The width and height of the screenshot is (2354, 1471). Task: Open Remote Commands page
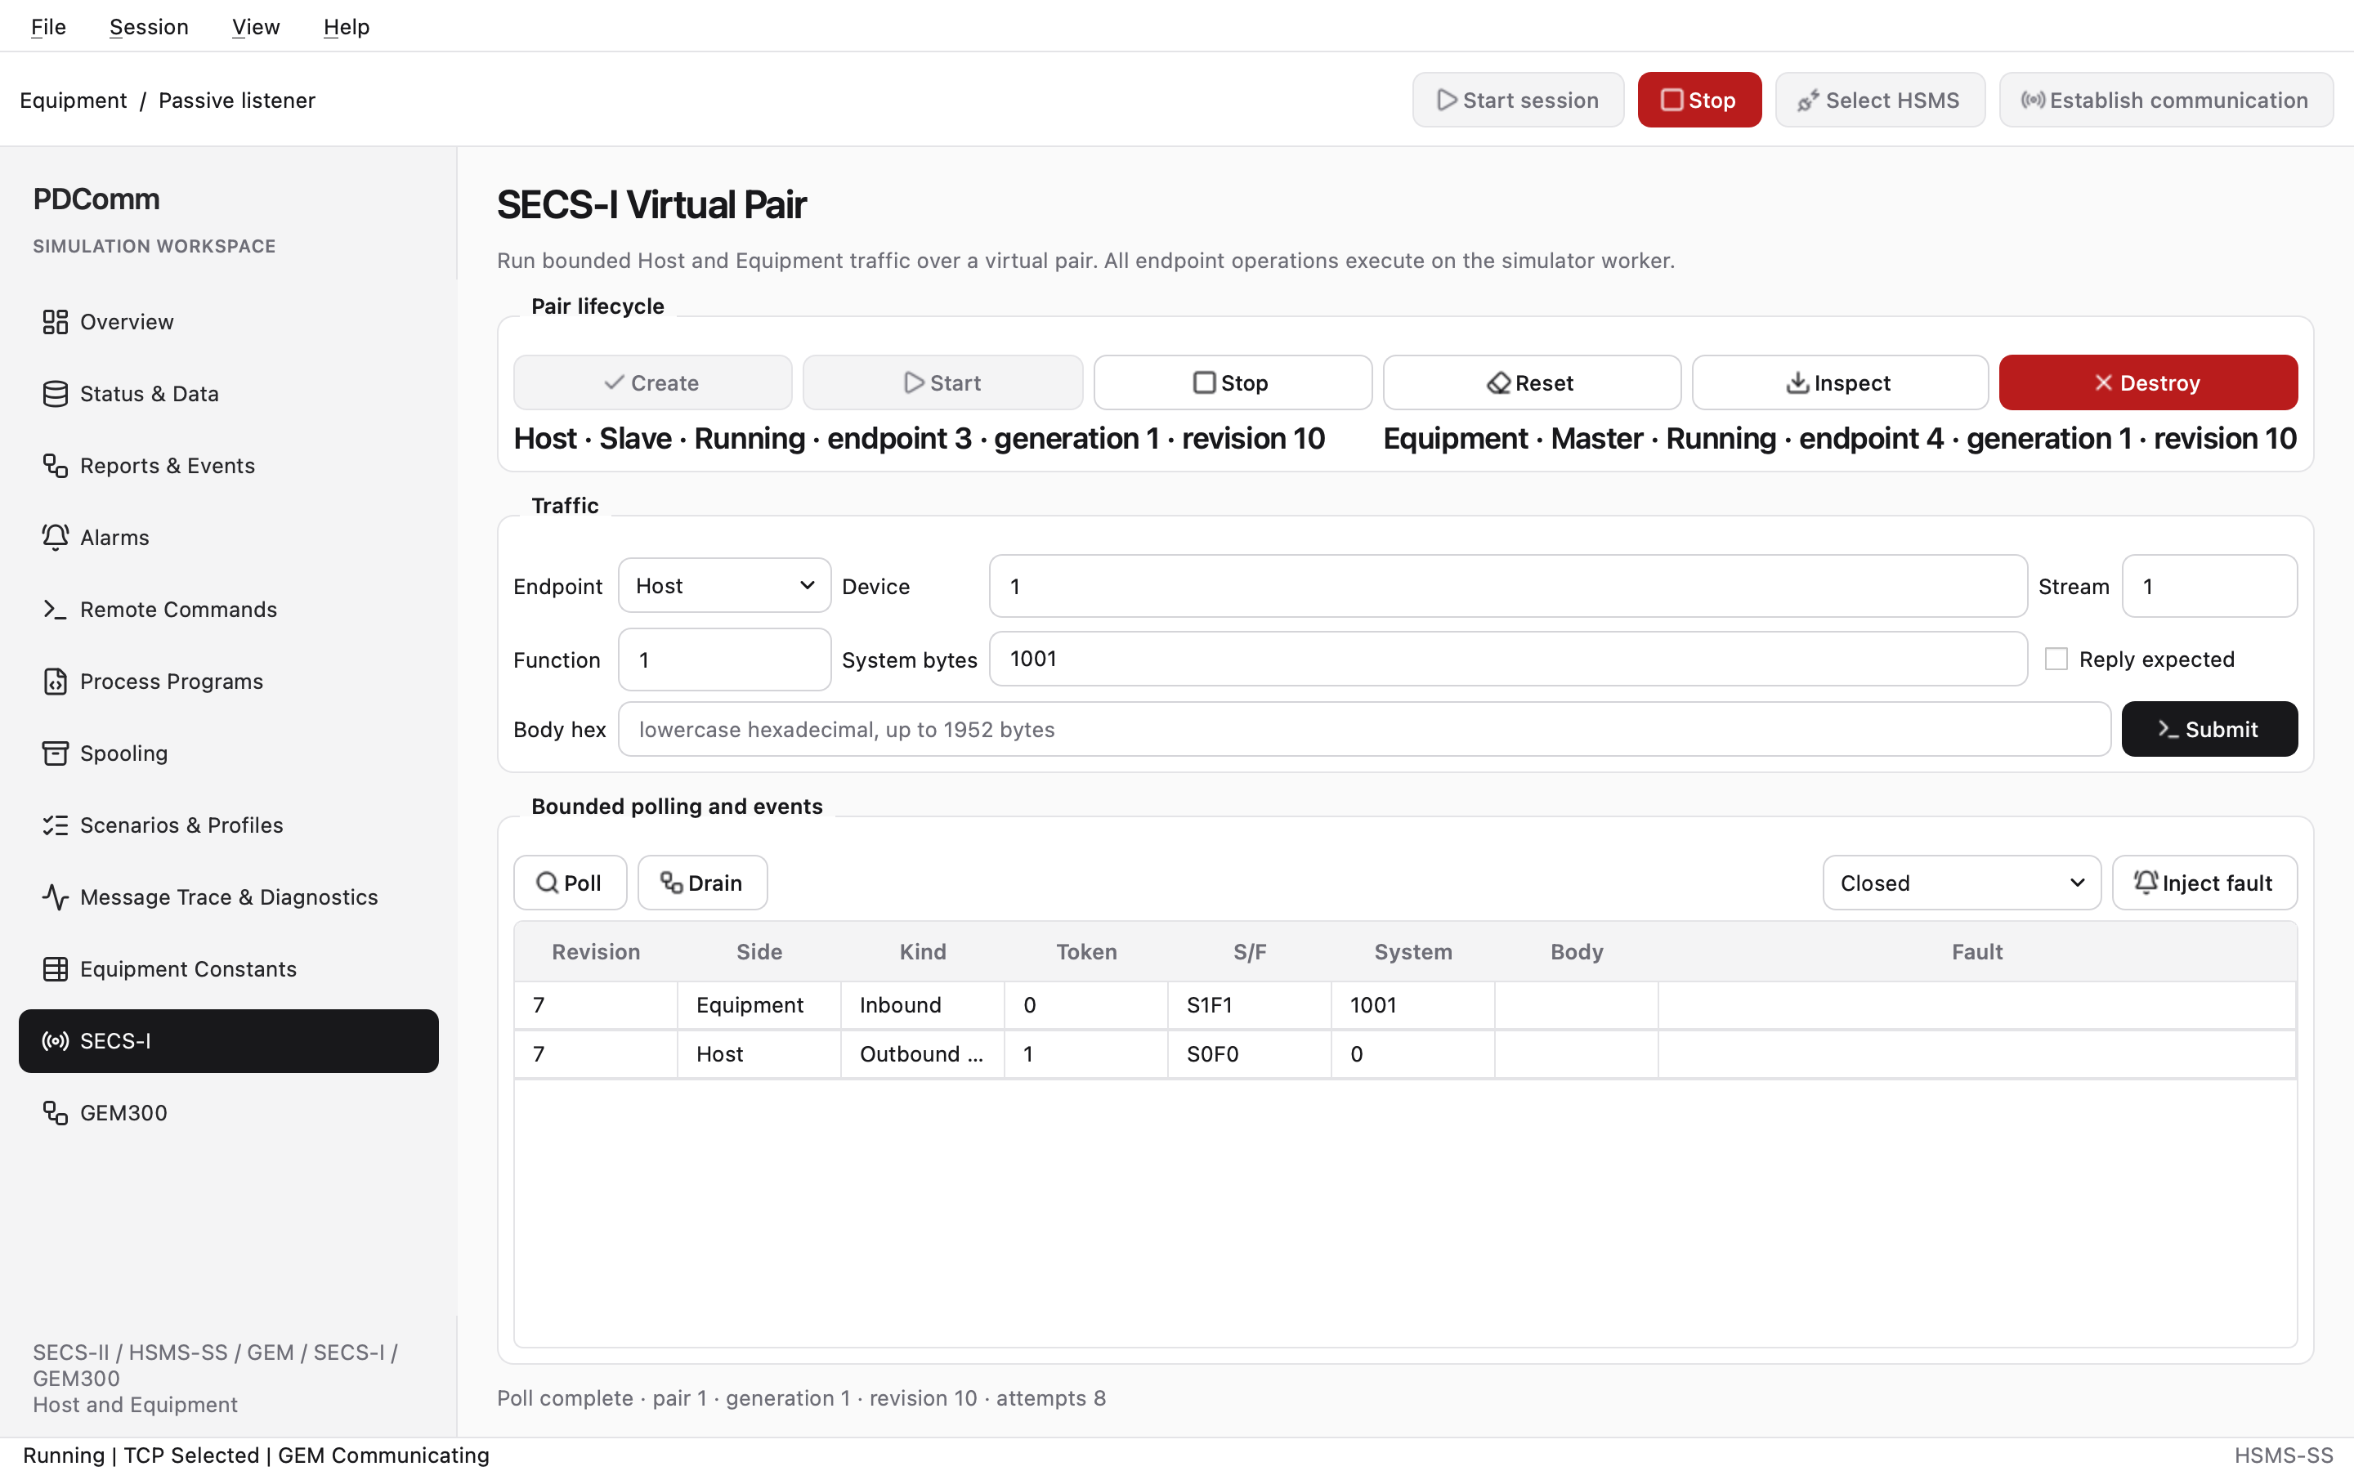click(229, 610)
